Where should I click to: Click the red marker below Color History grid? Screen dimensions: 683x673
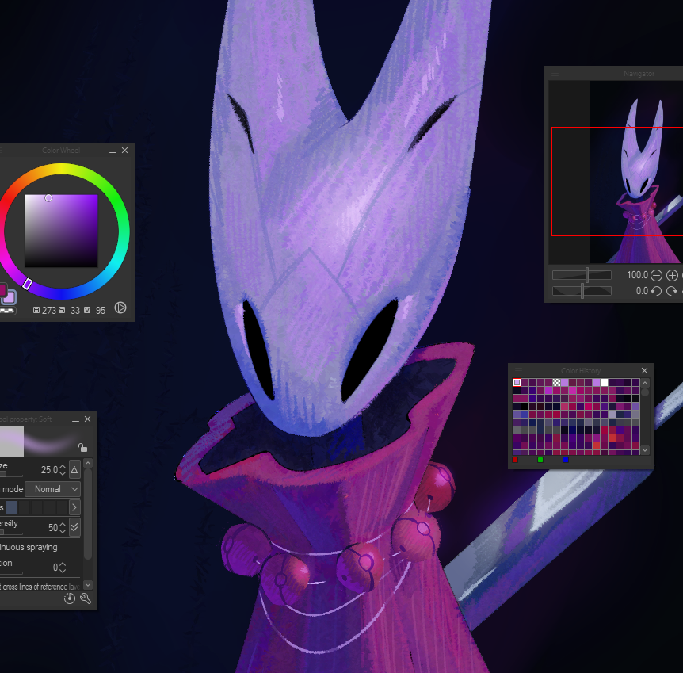coord(515,460)
